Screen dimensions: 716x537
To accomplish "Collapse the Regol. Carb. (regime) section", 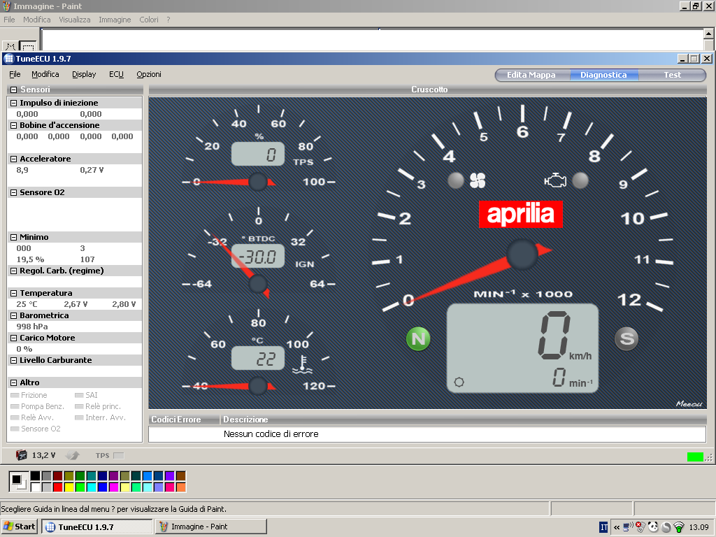I will point(14,271).
